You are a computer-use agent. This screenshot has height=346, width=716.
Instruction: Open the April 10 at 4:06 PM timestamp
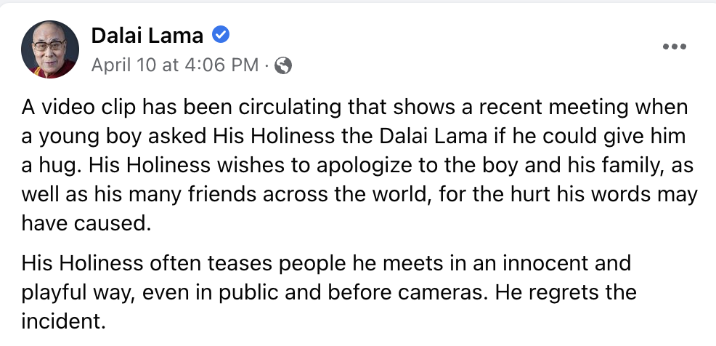click(174, 65)
